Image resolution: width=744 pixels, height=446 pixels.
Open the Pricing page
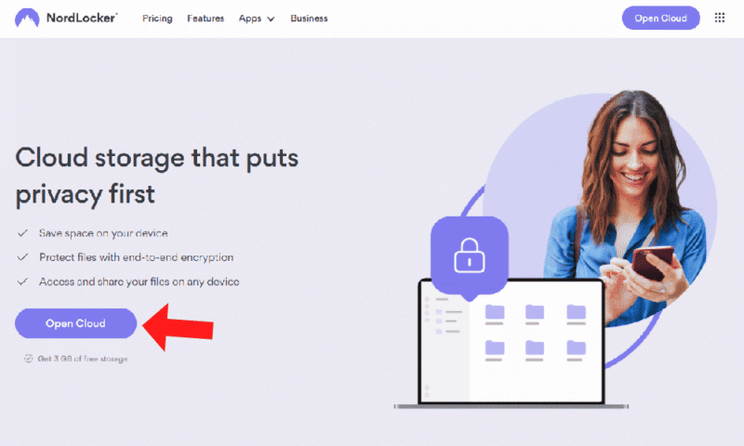tap(157, 18)
